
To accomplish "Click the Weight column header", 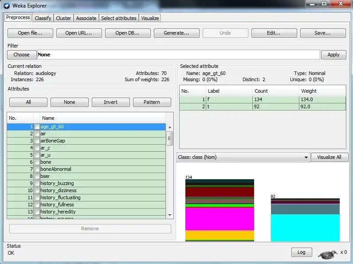I will pyautogui.click(x=322, y=91).
